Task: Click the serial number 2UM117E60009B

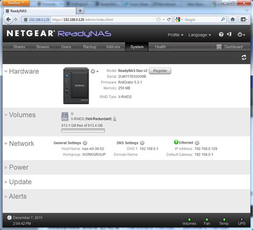Action: click(x=132, y=76)
